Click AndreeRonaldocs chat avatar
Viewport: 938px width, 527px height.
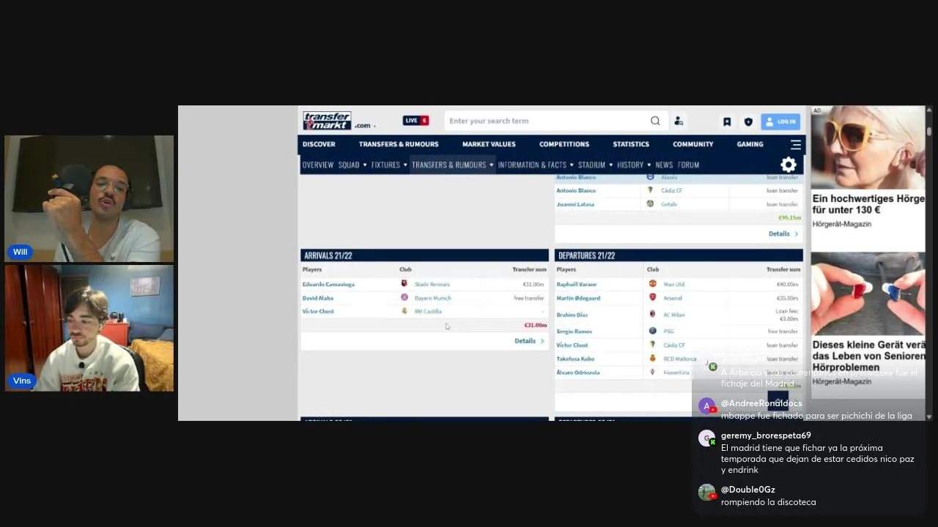pos(706,406)
